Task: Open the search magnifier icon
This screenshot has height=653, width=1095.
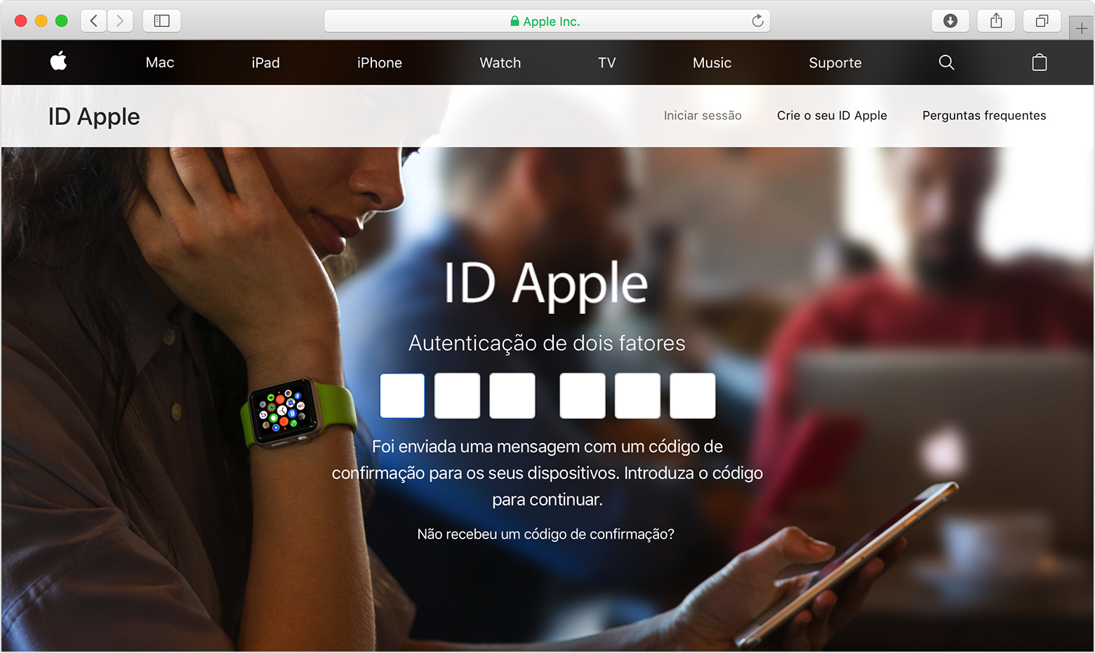Action: pos(946,62)
